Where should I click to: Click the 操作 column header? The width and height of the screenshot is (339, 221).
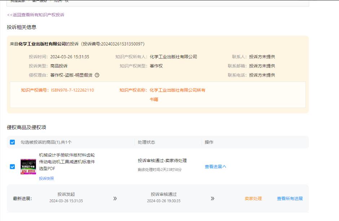209,142
